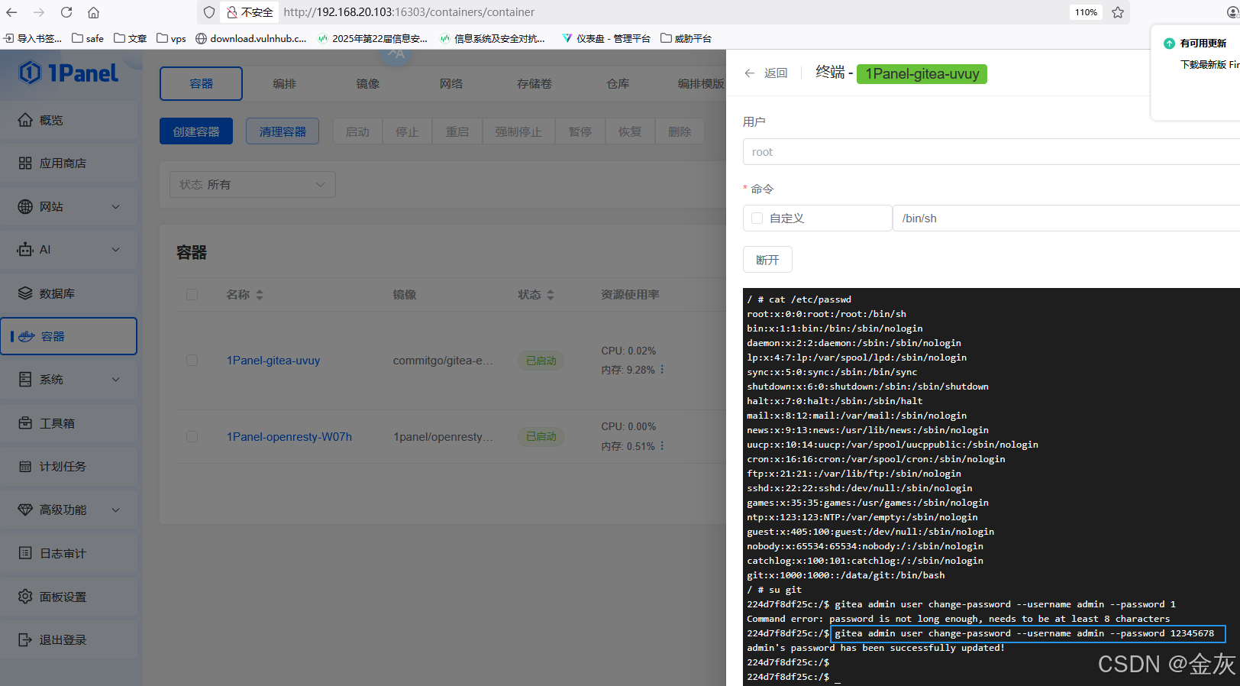Click the 清理容器 button

click(x=283, y=131)
